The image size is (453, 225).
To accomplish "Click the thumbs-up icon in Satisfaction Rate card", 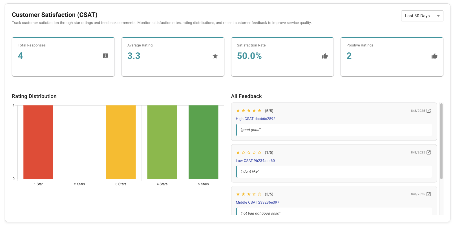I will [325, 56].
